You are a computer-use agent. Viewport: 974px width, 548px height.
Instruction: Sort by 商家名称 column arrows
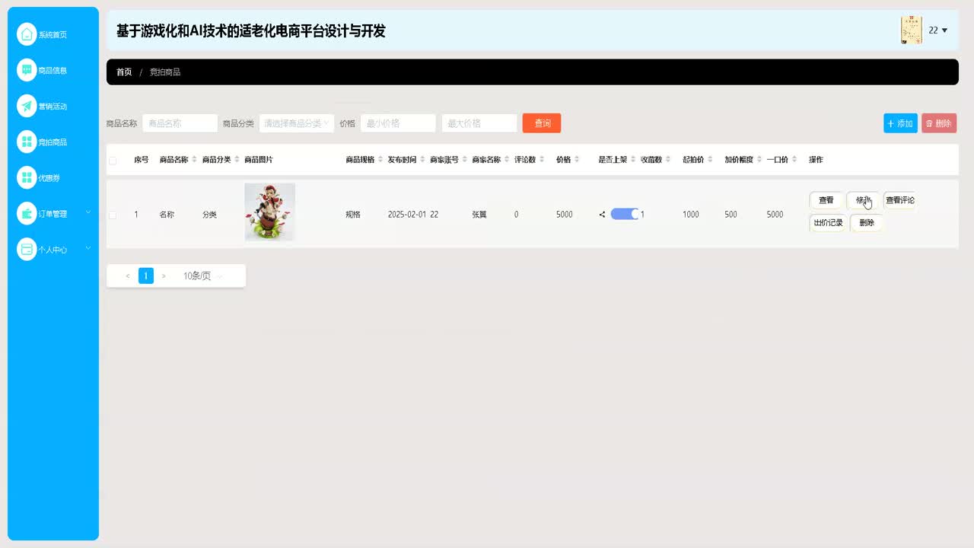pos(507,160)
